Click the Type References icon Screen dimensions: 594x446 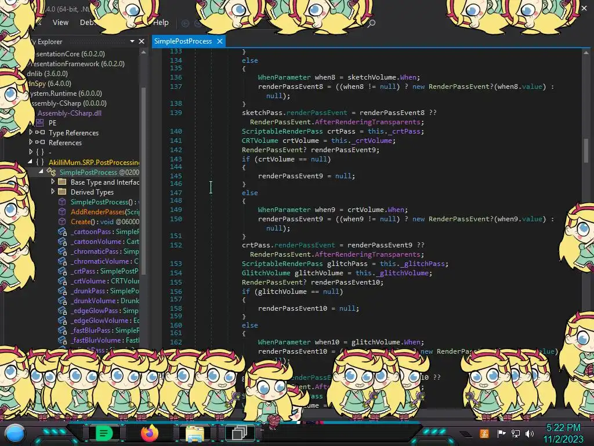(x=40, y=132)
